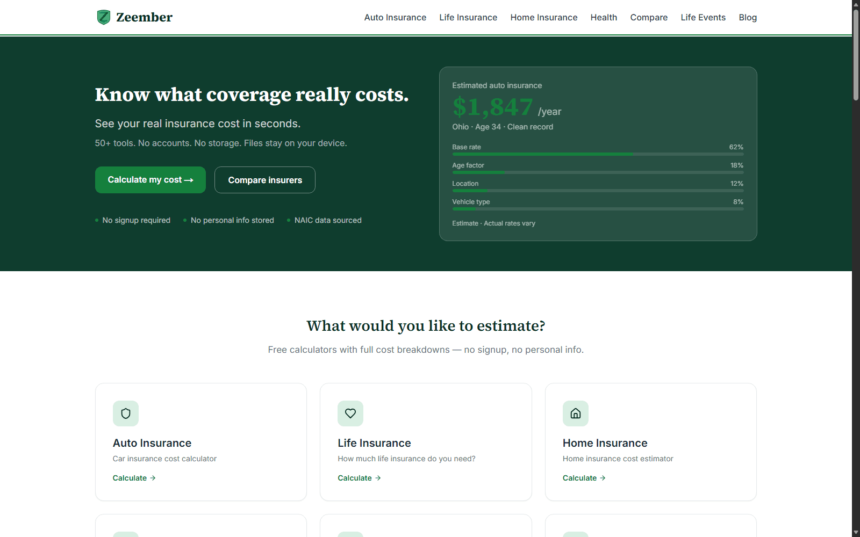Click the page vertical scrollbar thumb
The height and width of the screenshot is (537, 860).
(856, 54)
